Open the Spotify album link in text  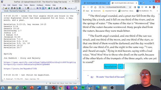tap(40, 63)
